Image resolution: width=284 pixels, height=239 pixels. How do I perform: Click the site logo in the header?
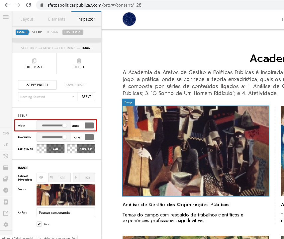(129, 19)
